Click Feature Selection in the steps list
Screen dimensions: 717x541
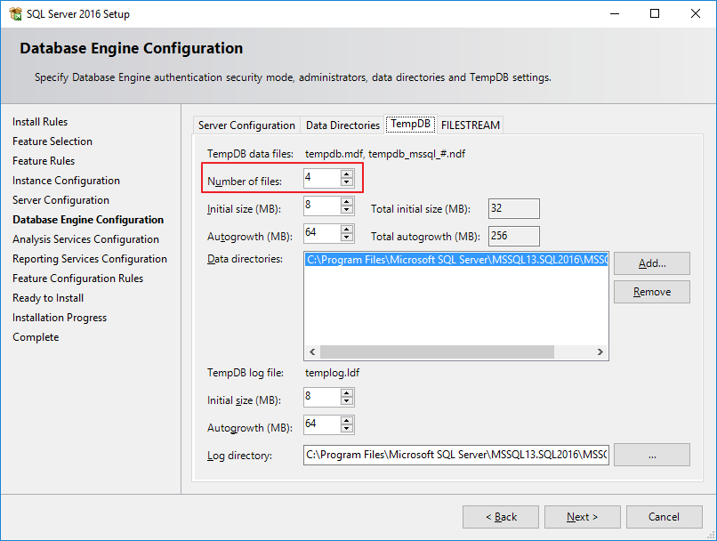[52, 141]
